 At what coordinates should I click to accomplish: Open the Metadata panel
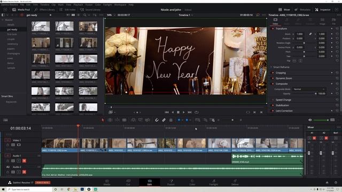point(302,10)
